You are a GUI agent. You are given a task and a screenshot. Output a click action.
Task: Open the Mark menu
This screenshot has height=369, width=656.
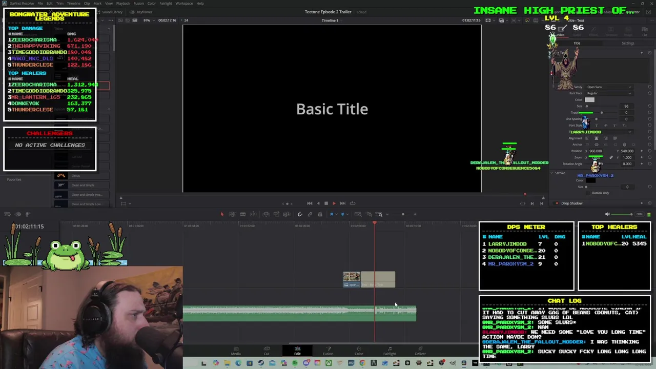point(97,4)
